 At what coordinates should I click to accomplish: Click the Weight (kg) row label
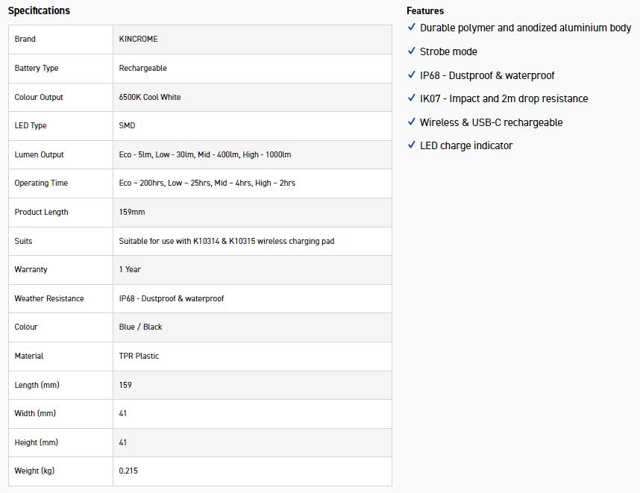34,471
